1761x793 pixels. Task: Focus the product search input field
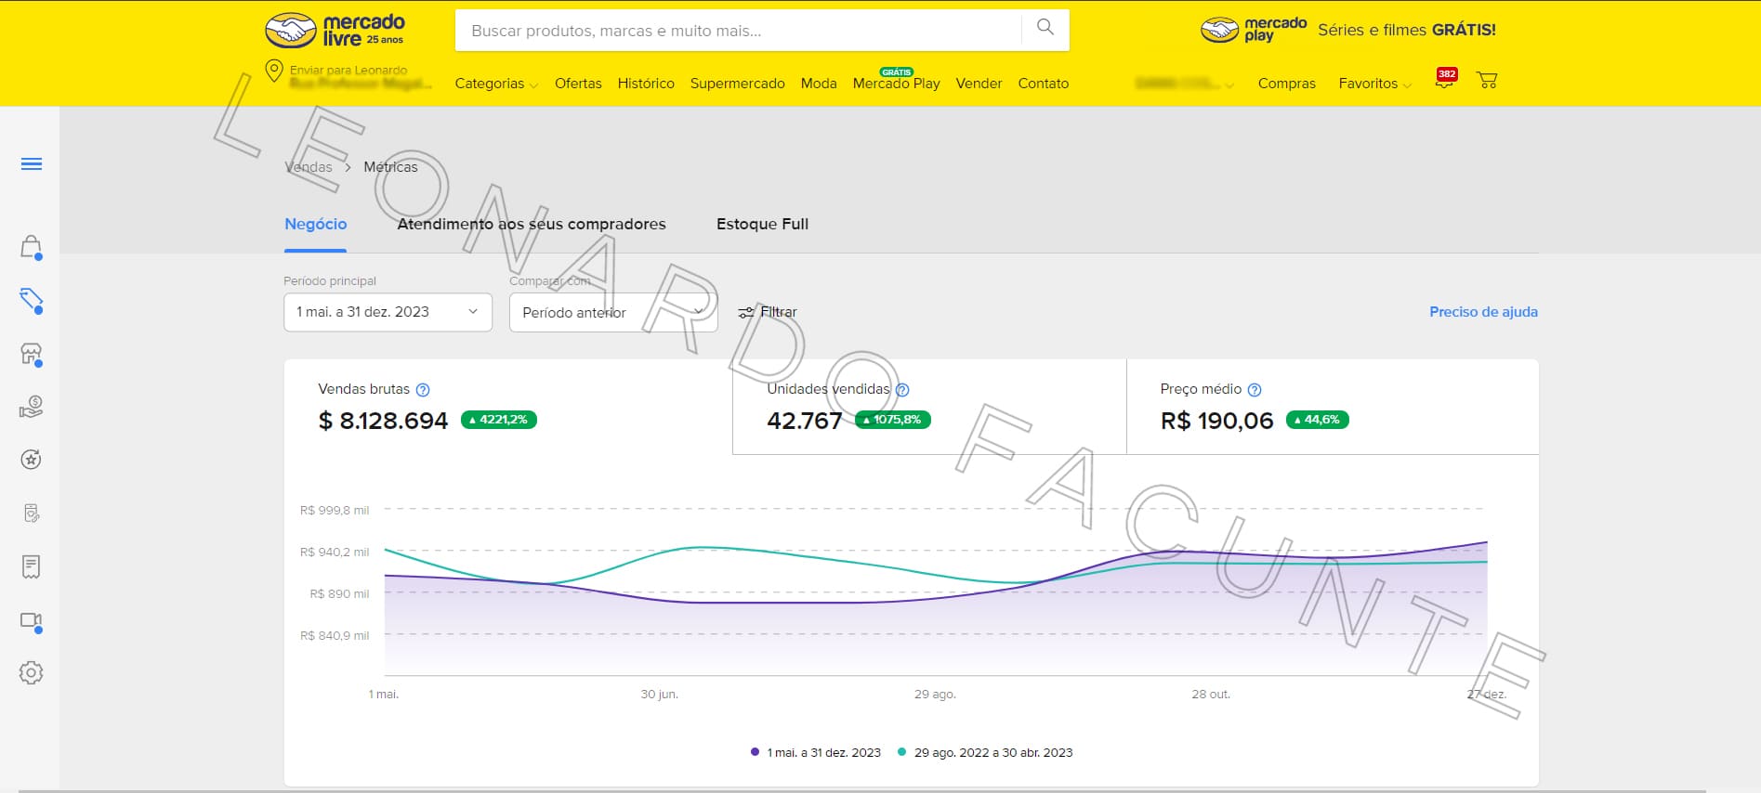coord(739,31)
